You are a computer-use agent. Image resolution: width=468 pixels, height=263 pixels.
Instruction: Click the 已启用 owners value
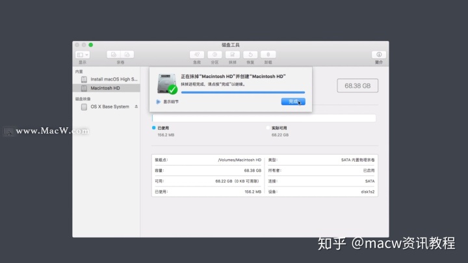point(369,171)
